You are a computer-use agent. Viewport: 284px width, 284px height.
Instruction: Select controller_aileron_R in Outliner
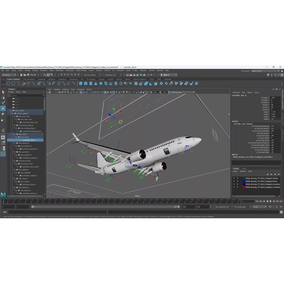coord(30,149)
